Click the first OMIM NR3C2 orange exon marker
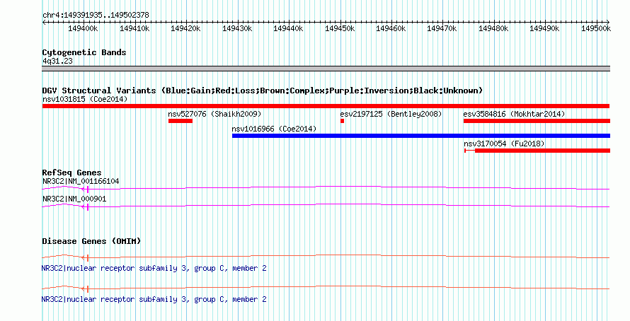The width and height of the screenshot is (630, 321). pos(85,258)
